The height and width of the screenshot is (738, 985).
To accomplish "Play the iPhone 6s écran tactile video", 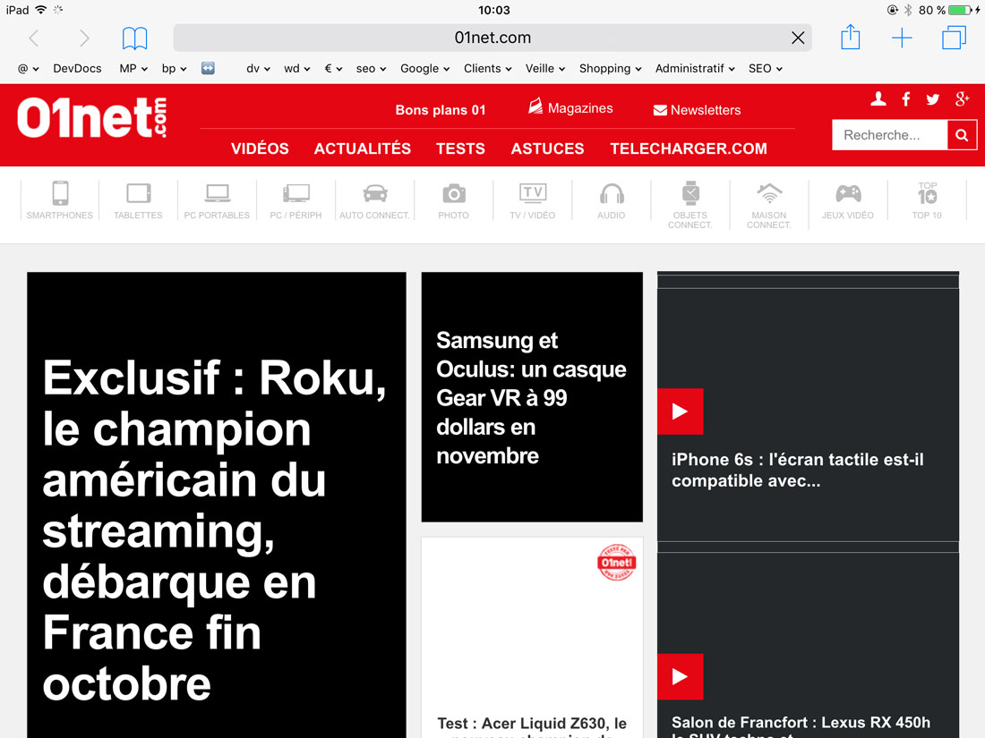I will (680, 411).
